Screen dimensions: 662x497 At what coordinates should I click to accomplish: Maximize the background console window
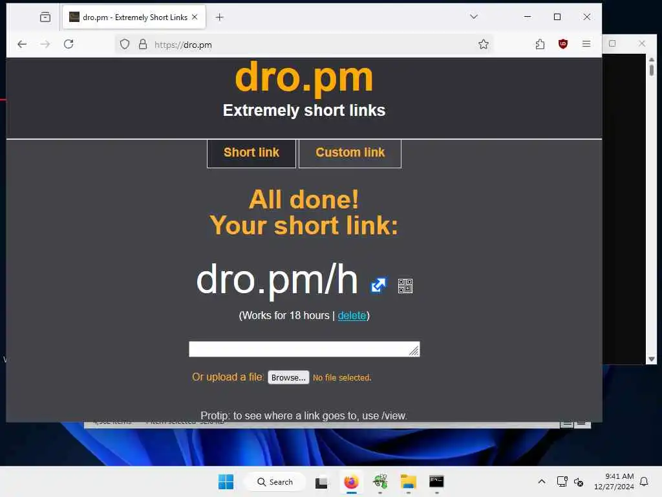coord(612,43)
